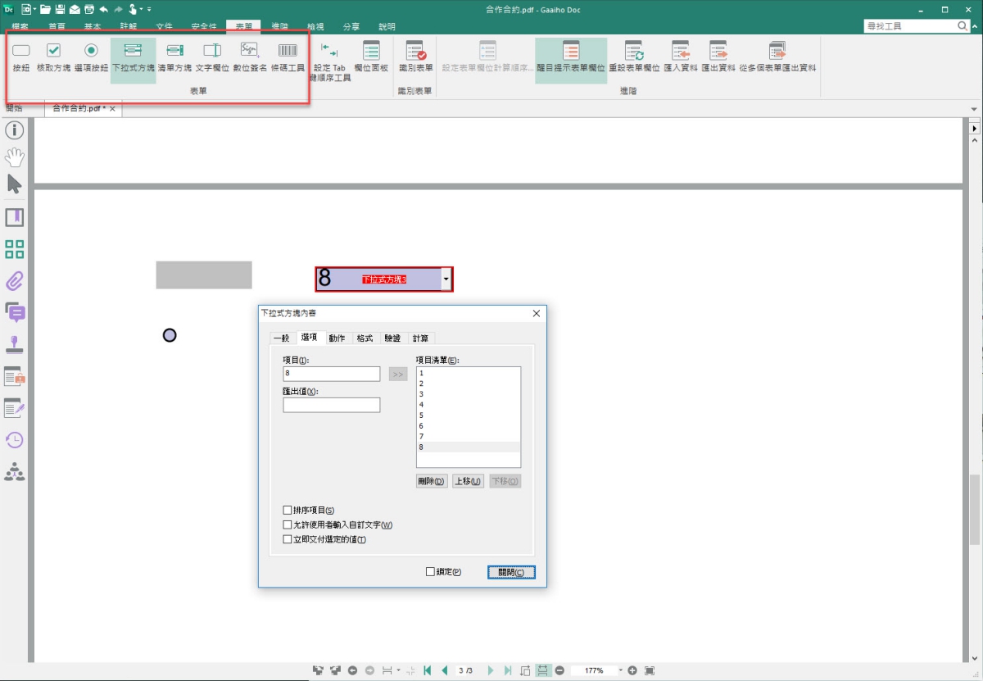Viewport: 983px width, 681px height.
Task: Select the 選項按鈕 radio button tool
Action: tap(91, 57)
